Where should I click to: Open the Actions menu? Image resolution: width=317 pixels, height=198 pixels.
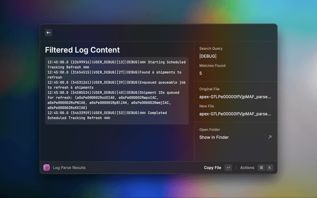[x=247, y=168]
